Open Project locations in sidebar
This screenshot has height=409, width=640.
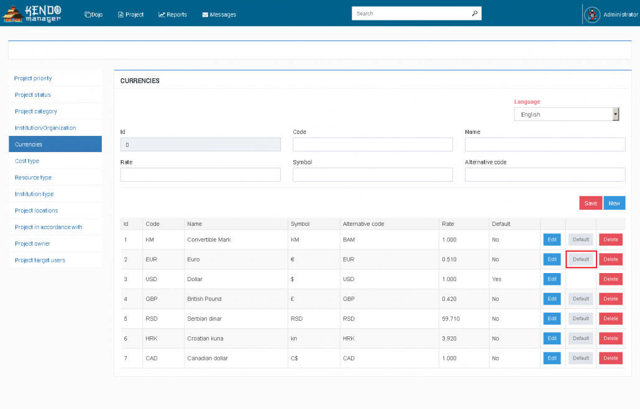tap(55, 210)
